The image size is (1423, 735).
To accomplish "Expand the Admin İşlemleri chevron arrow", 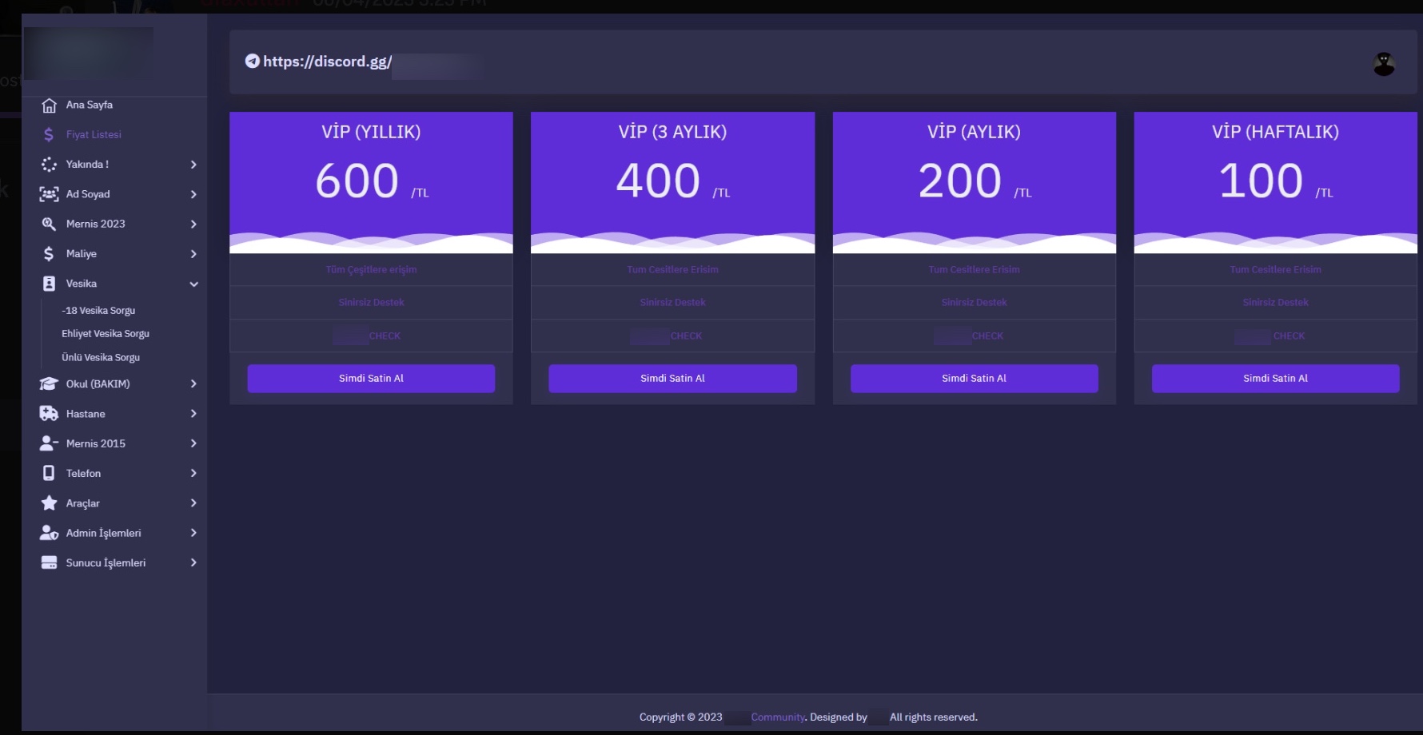I will 193,533.
